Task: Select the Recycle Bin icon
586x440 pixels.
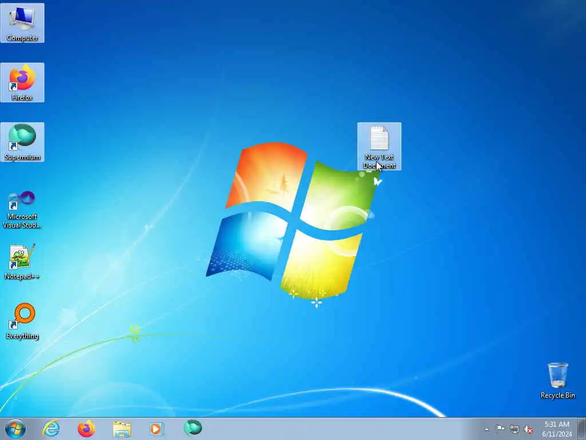Action: tap(557, 380)
